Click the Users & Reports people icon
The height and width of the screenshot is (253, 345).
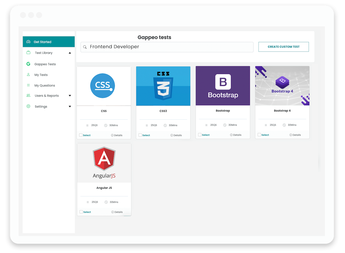point(28,96)
